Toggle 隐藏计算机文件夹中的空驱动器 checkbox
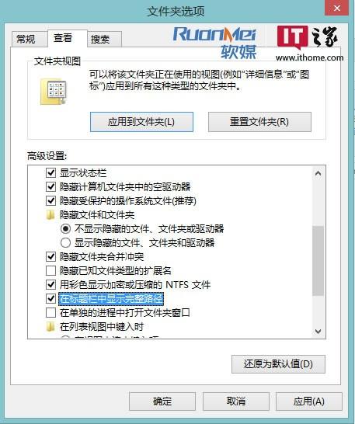 (x=50, y=186)
